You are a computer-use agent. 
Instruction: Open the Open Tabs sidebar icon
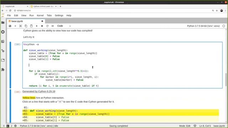(x=3, y=60)
